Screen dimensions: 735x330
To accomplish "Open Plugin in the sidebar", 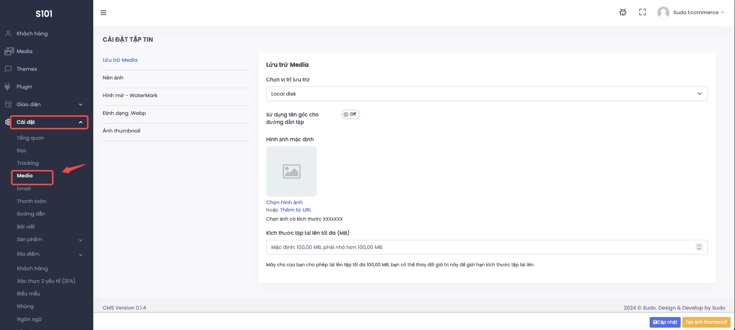I will (x=24, y=87).
